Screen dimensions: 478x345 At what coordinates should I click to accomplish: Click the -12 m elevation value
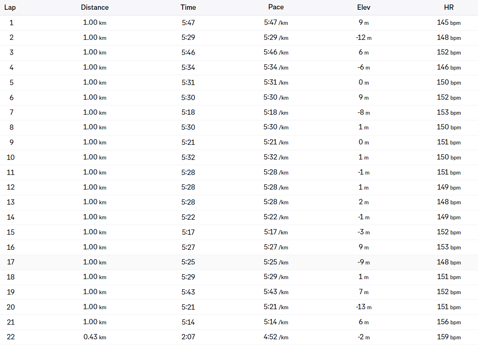click(x=364, y=37)
